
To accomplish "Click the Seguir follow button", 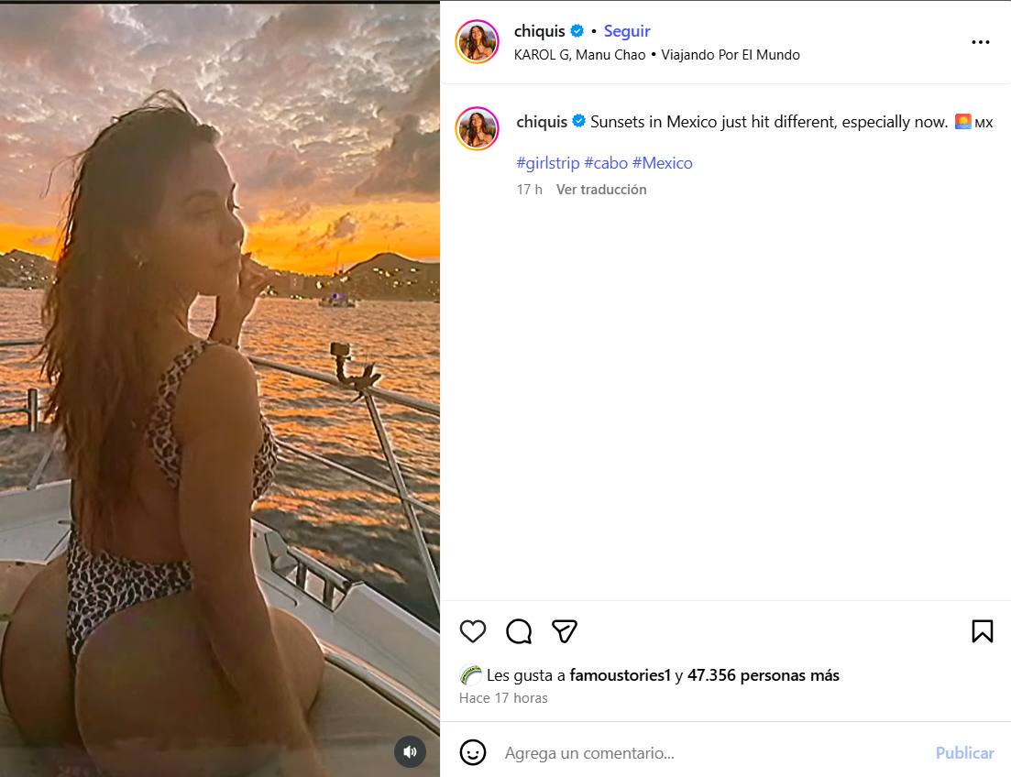I will pyautogui.click(x=627, y=31).
